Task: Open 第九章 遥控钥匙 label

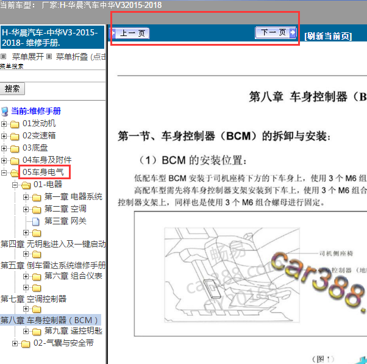Action: click(x=73, y=330)
